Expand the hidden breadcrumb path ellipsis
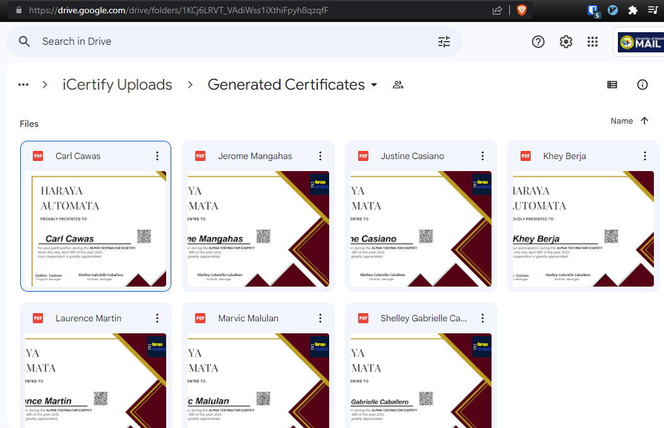Screen dimensions: 664x428 point(23,85)
